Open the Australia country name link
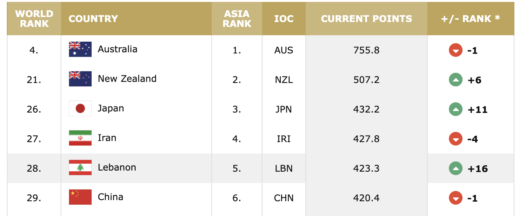522x216 pixels. coord(117,49)
